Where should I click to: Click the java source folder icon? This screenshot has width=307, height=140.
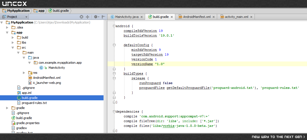[x=30, y=58]
